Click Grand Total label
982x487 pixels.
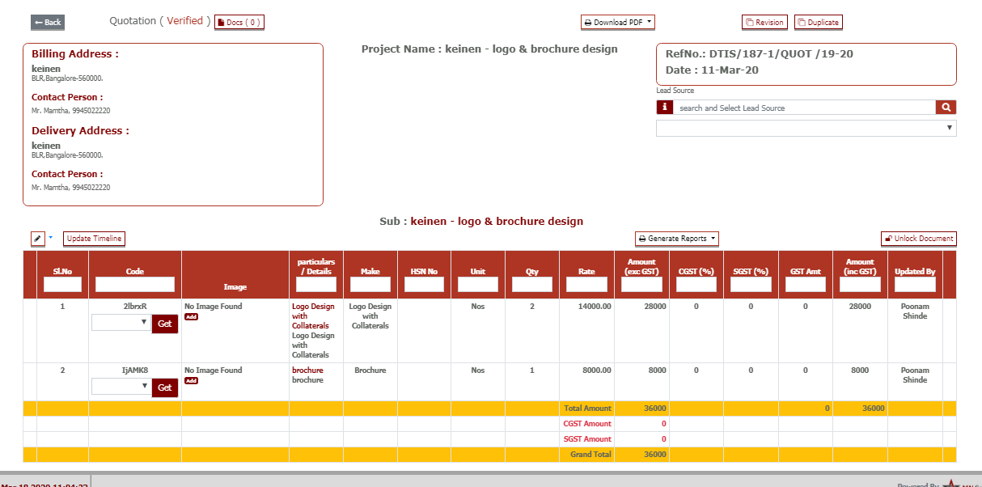coord(591,455)
